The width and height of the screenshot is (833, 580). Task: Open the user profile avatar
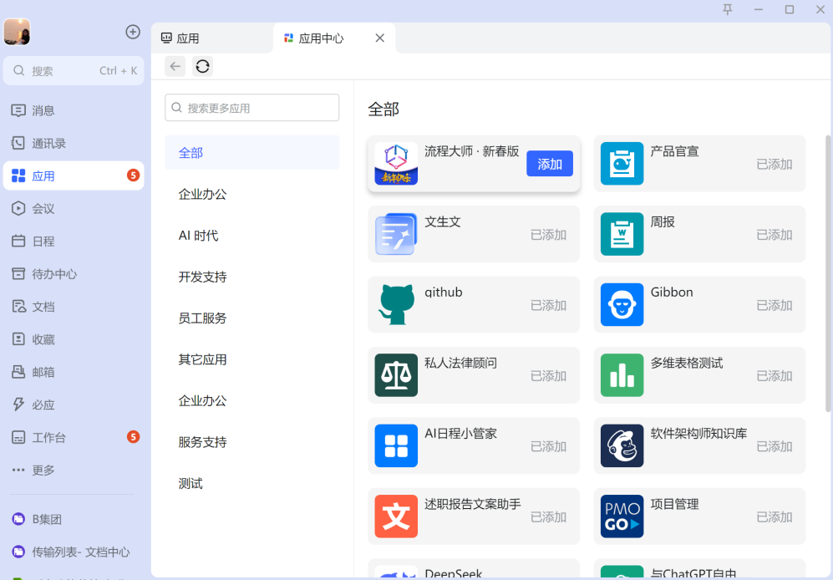click(x=17, y=32)
